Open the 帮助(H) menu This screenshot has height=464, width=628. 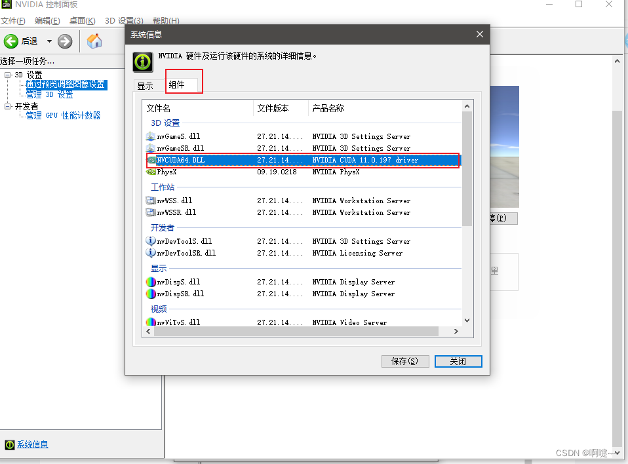click(x=166, y=21)
